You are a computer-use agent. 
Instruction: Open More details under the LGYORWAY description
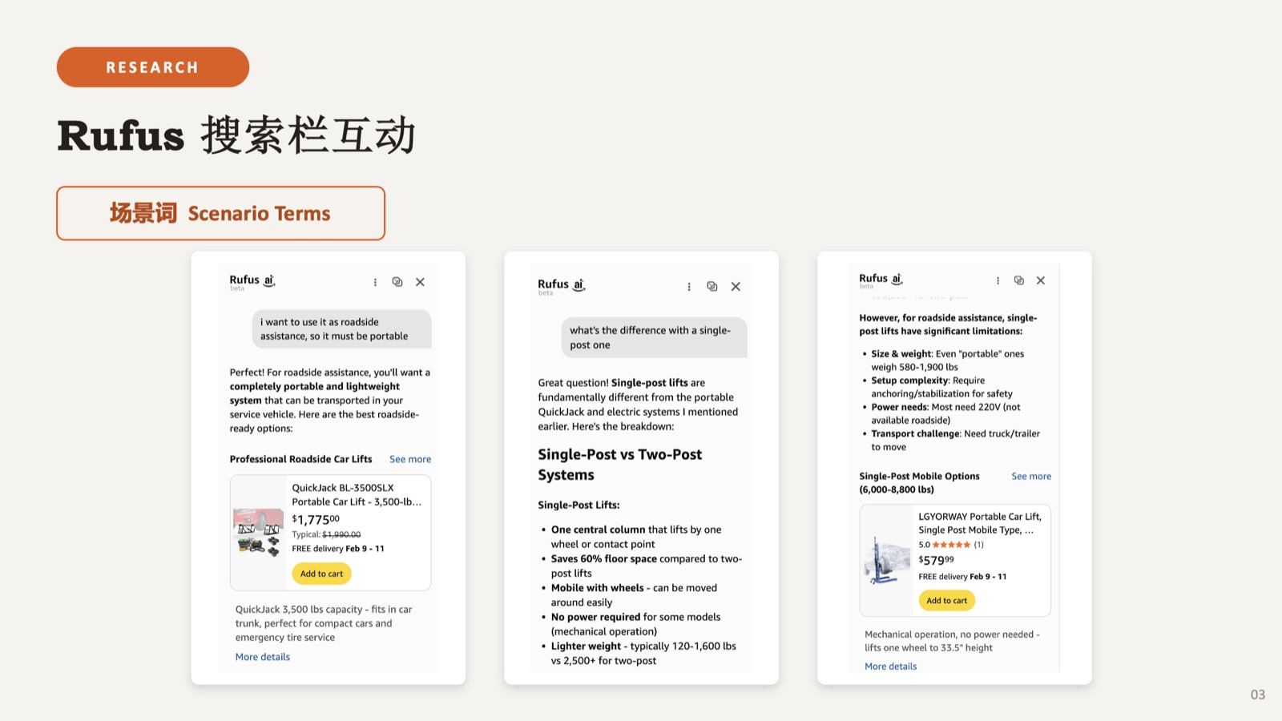[x=891, y=667]
